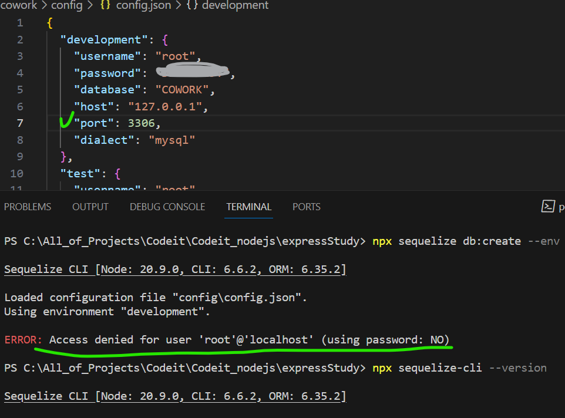
Task: Click the "host" key on line 6
Action: point(94,107)
